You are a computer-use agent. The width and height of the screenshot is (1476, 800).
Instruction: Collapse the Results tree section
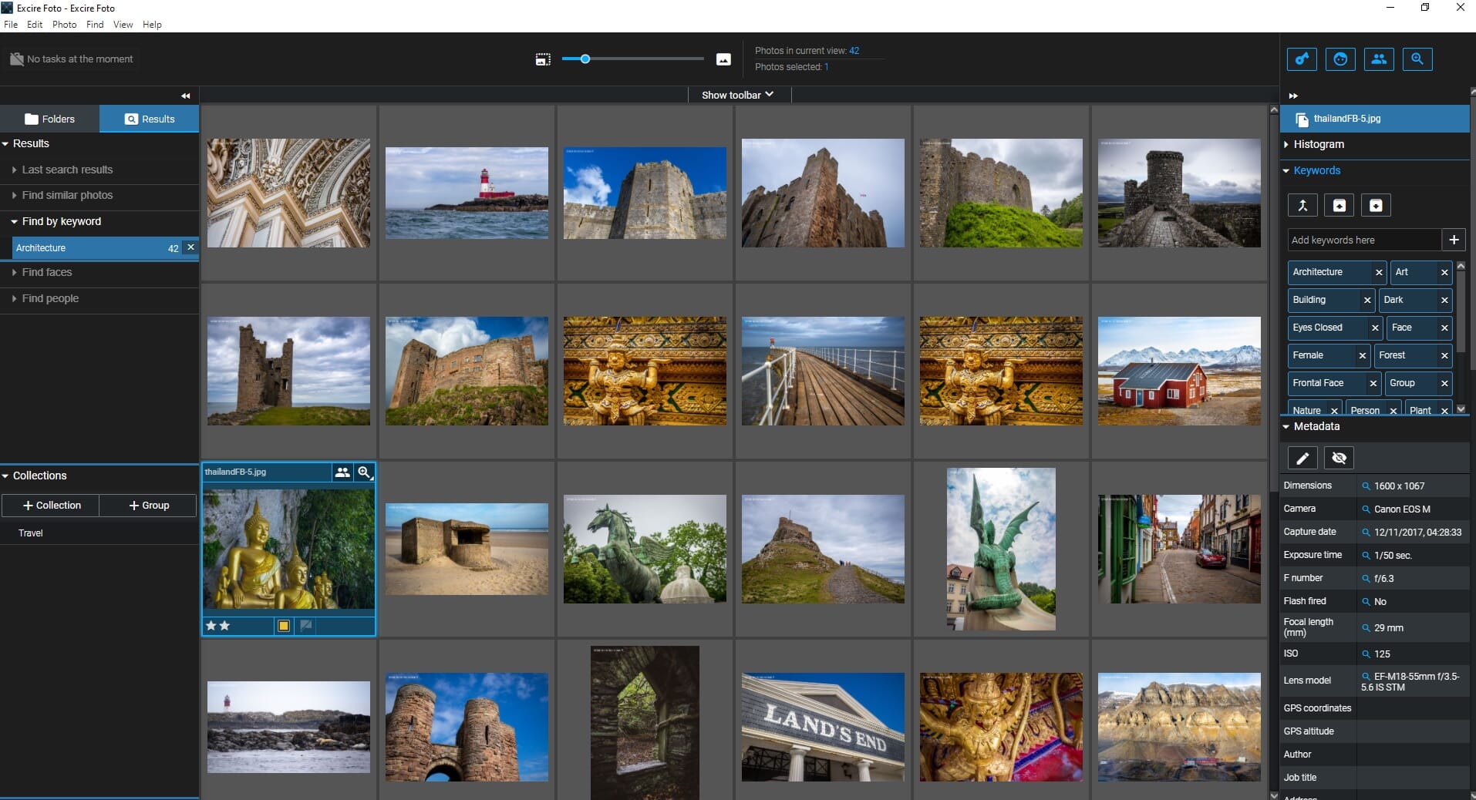(x=5, y=143)
